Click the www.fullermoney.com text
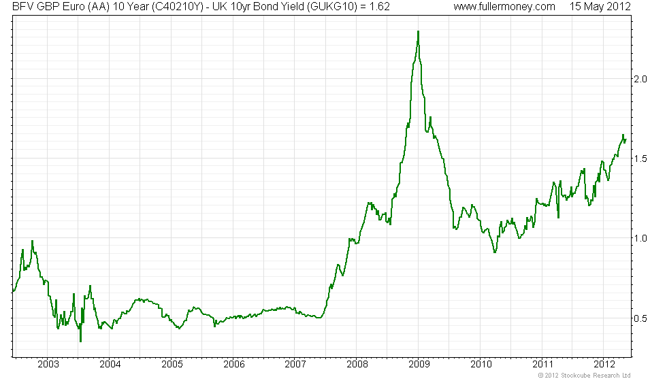The width and height of the screenshot is (667, 381). (x=504, y=7)
